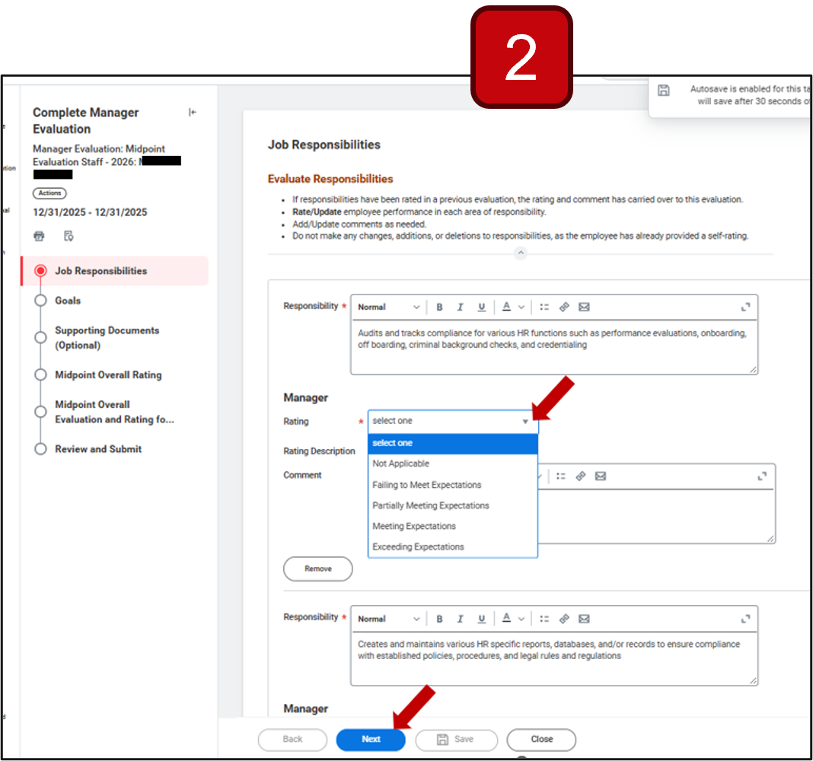
Task: Insert link in first Responsibility editor
Action: (564, 307)
